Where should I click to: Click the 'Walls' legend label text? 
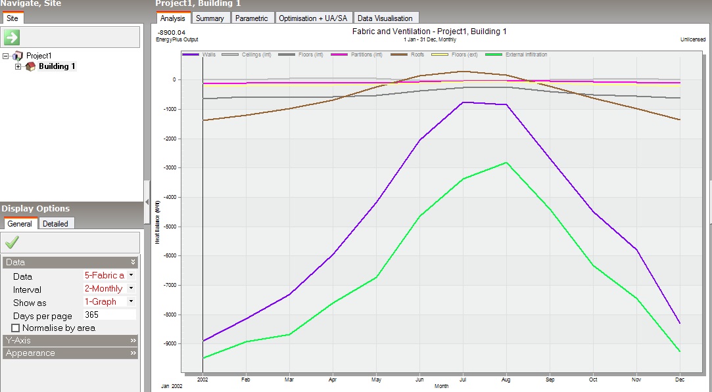pos(209,55)
